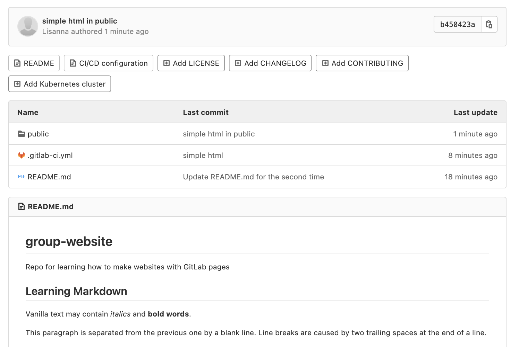Click the Markdown icon beside README.md
This screenshot has height=347, width=519.
coord(21,177)
